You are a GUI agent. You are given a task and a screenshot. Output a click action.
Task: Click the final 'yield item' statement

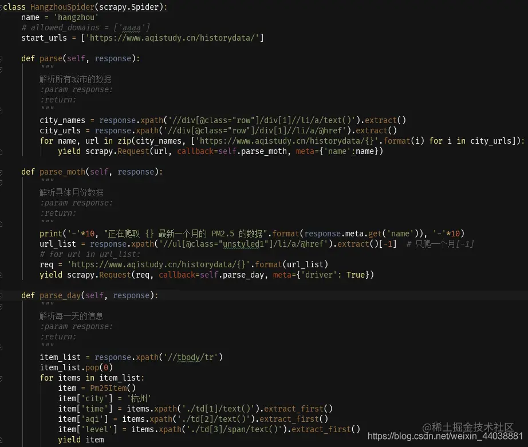81,440
